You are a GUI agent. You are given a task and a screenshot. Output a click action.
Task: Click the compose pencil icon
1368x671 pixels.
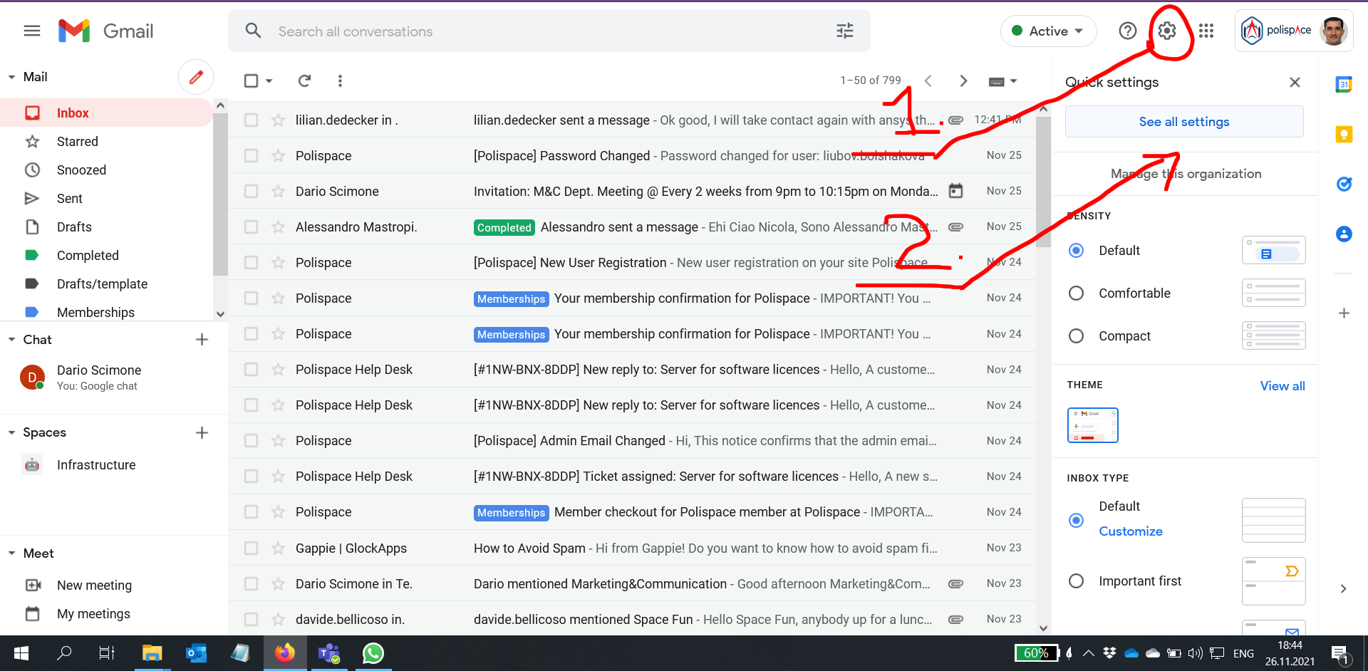[x=196, y=77]
